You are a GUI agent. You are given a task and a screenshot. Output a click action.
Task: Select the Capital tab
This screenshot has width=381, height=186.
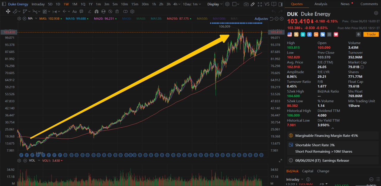307,171
